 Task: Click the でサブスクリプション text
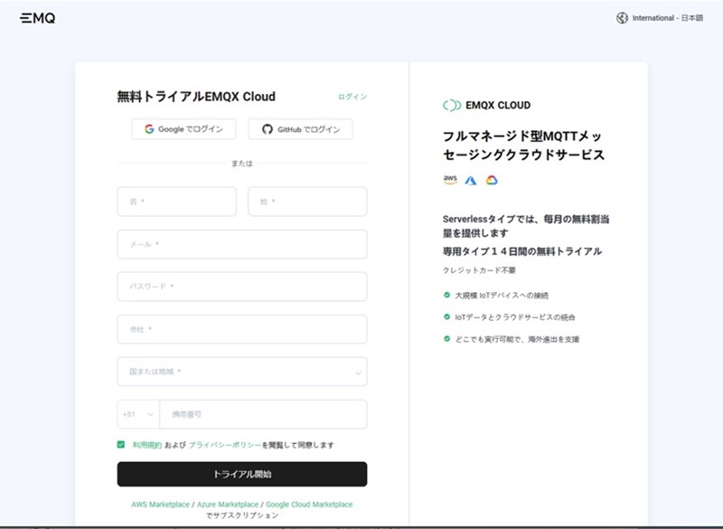(x=242, y=515)
